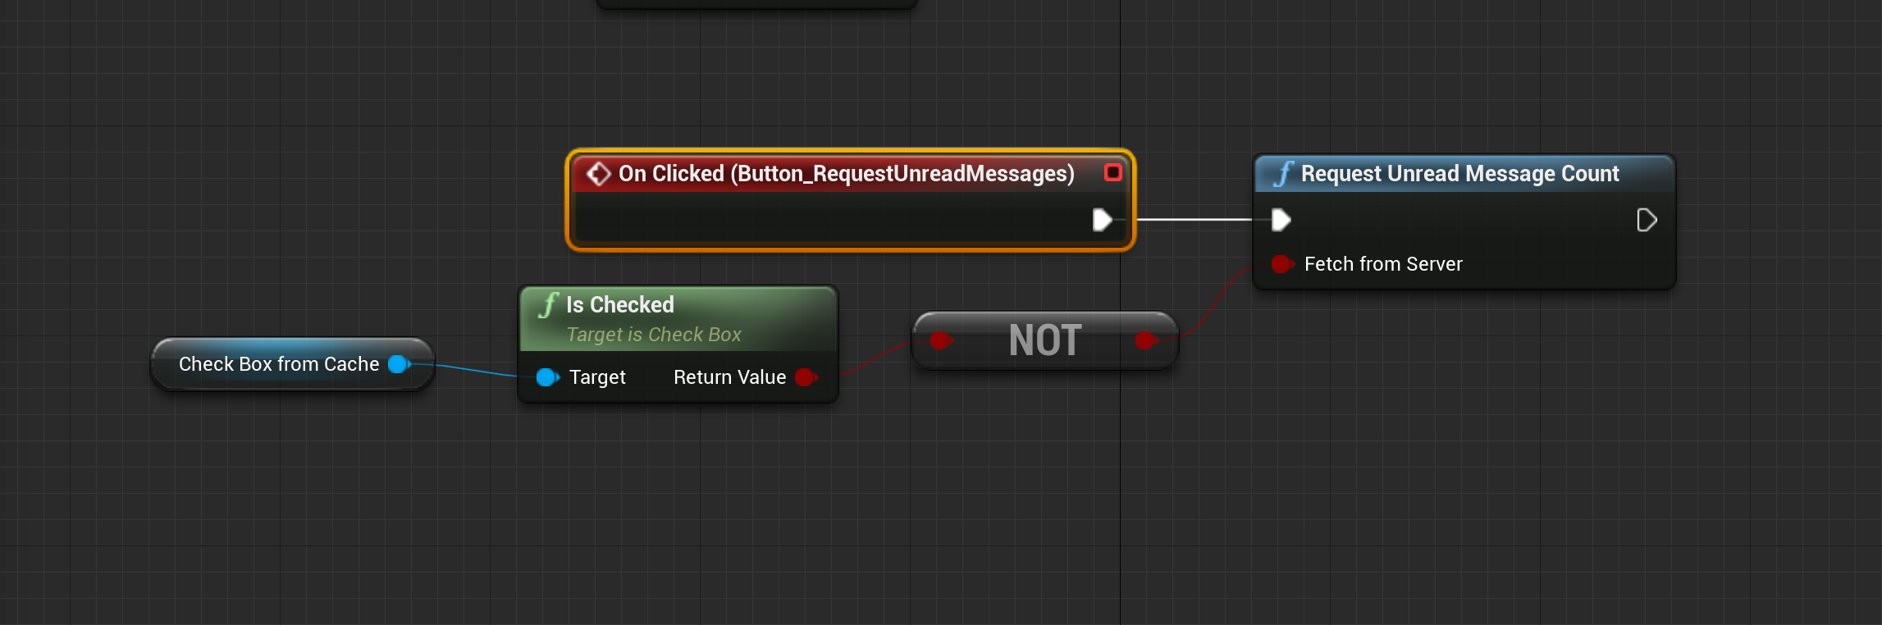Click the On Clicked event diamond icon
Image resolution: width=1882 pixels, height=625 pixels.
click(599, 174)
